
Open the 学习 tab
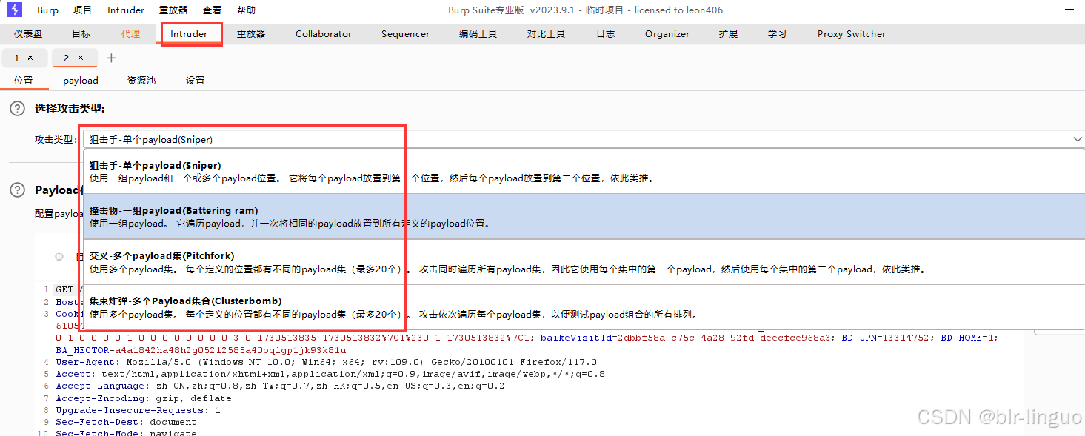pyautogui.click(x=777, y=34)
